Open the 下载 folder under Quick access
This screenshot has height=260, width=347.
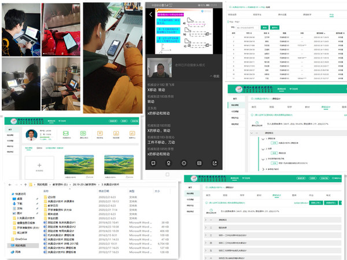(x=20, y=204)
